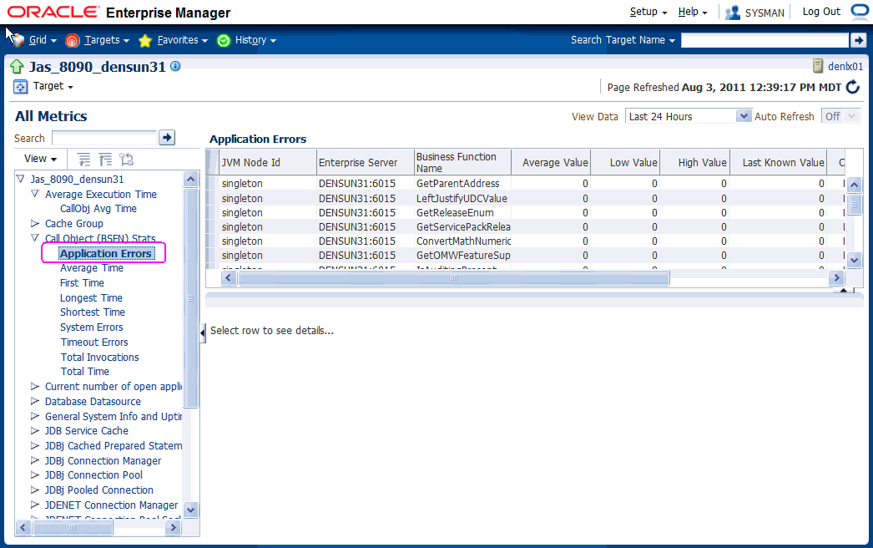
Task: Expand the Database Datasource node
Action: click(35, 401)
